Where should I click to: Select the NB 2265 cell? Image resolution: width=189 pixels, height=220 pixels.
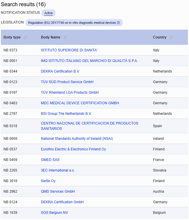[x=10, y=170]
